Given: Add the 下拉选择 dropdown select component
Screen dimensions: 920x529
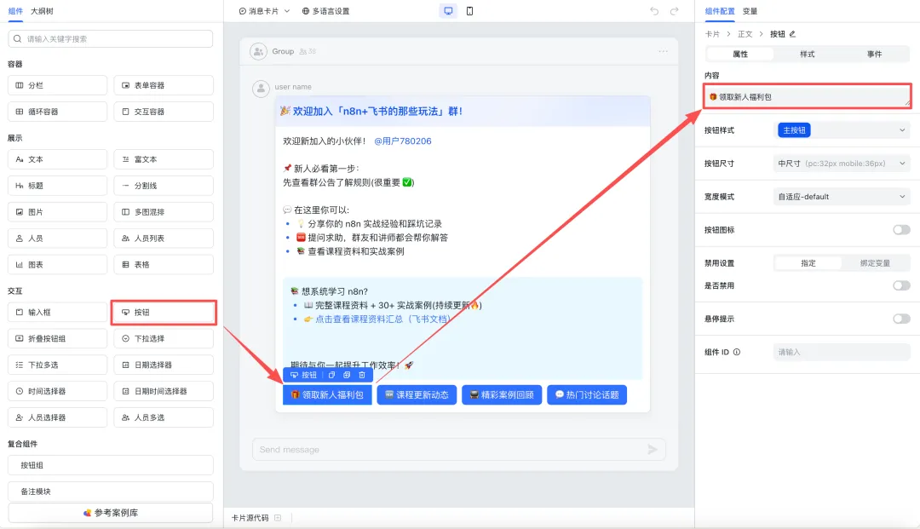Looking at the screenshot, I should [x=164, y=338].
